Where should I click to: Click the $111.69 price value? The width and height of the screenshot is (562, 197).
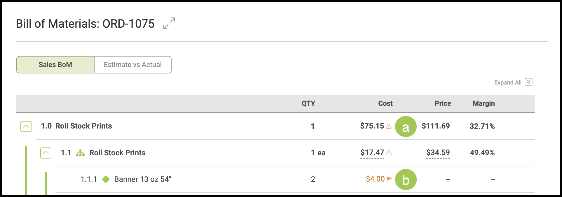(x=436, y=126)
